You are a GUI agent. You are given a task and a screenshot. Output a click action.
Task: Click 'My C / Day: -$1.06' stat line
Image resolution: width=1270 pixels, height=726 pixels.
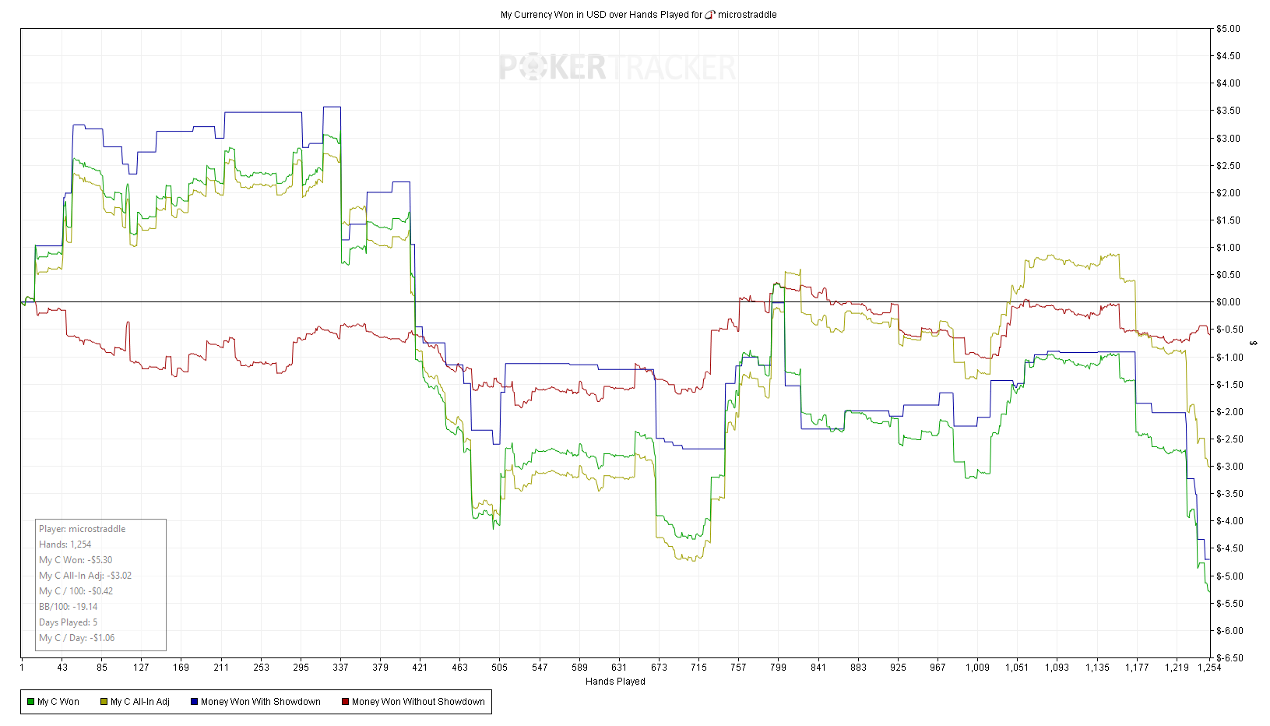click(x=77, y=638)
